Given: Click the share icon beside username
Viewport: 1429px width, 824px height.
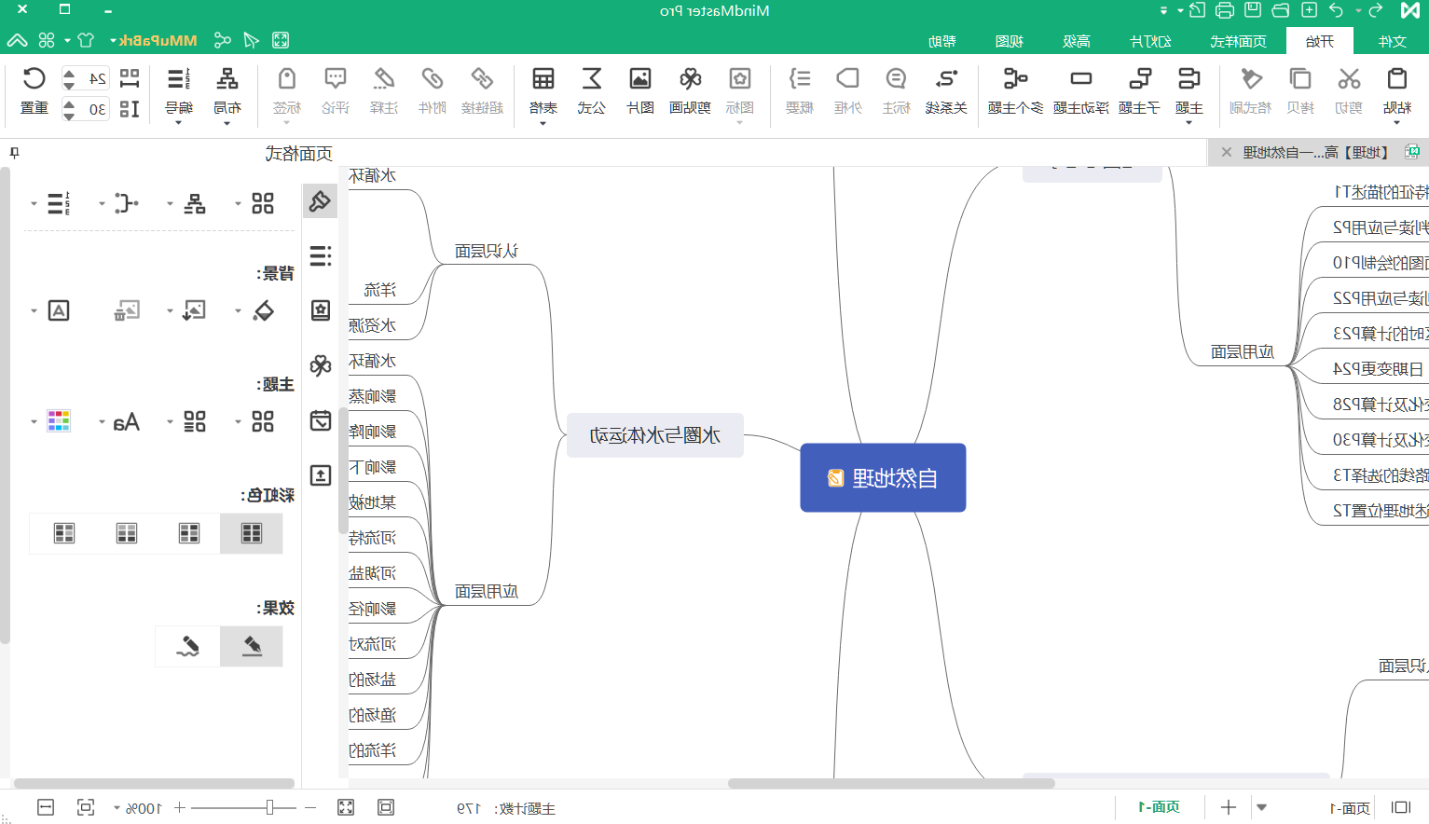Looking at the screenshot, I should [222, 40].
